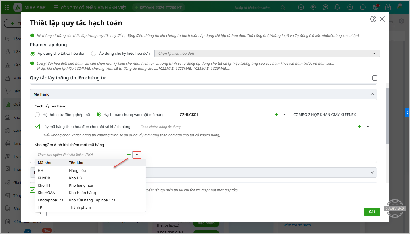Click the dialog vertical scrollbar thumb
This screenshot has height=234, width=410.
point(387,116)
